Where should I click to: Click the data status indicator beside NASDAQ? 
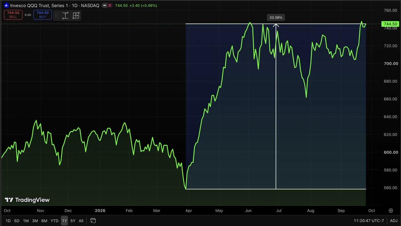(x=107, y=5)
